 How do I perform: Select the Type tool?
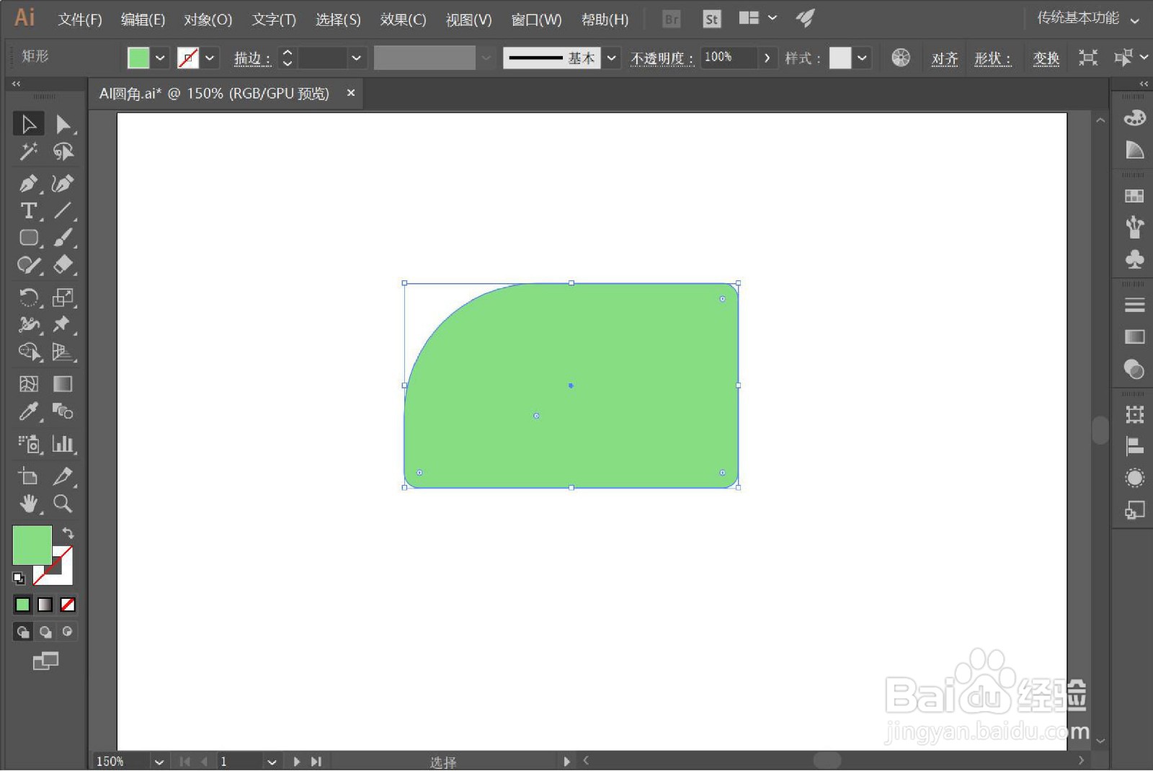tap(29, 210)
